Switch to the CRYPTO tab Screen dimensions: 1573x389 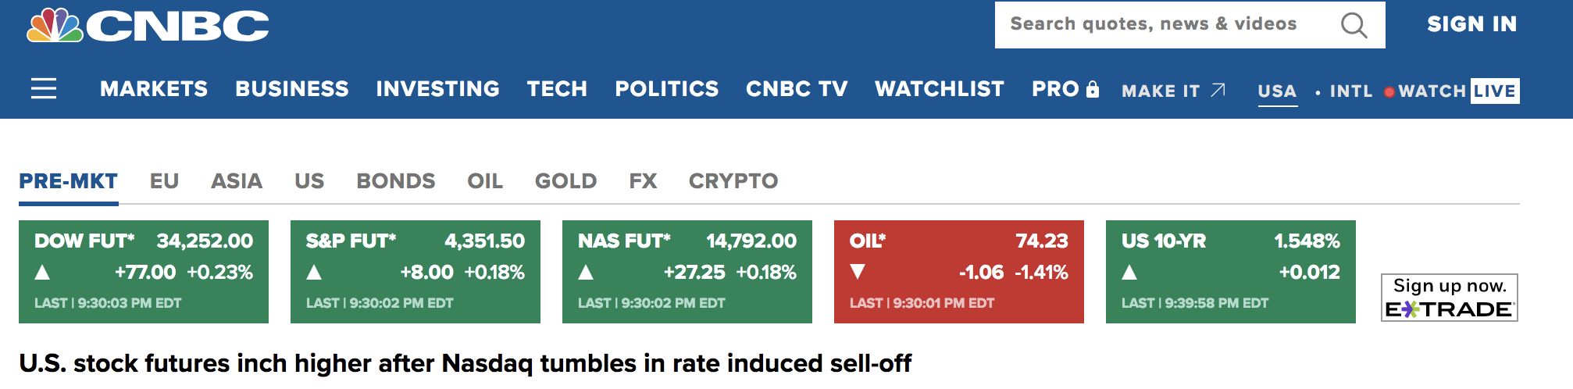coord(733,181)
